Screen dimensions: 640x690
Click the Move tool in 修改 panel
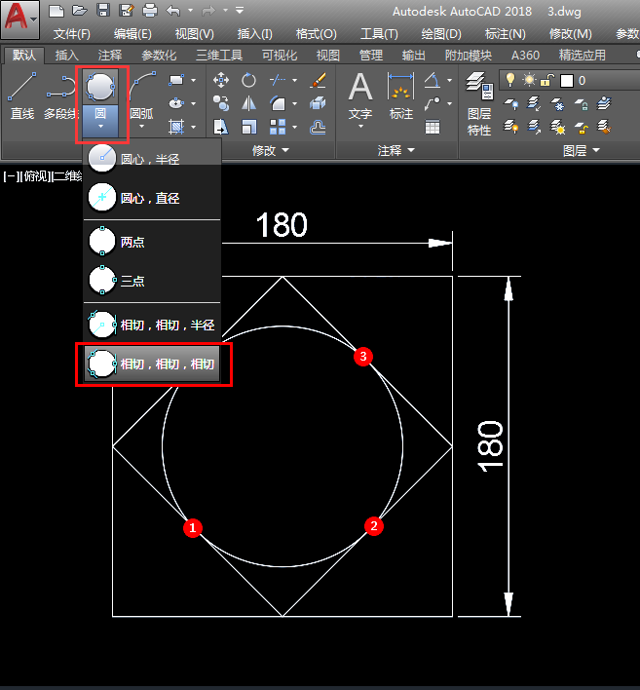click(x=221, y=80)
